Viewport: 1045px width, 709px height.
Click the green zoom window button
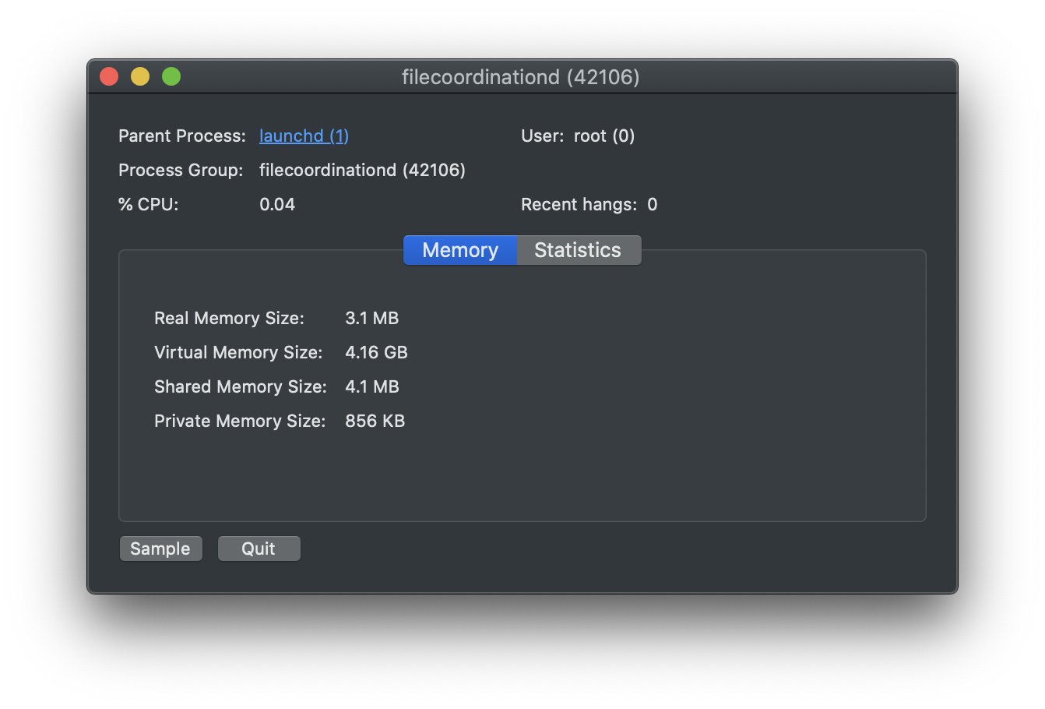(x=171, y=76)
